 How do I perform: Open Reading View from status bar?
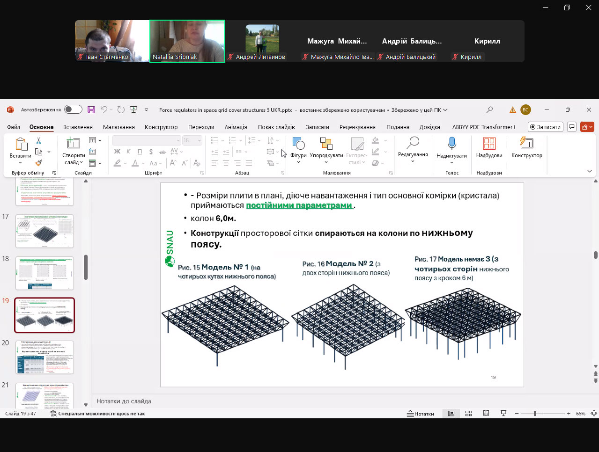(486, 414)
